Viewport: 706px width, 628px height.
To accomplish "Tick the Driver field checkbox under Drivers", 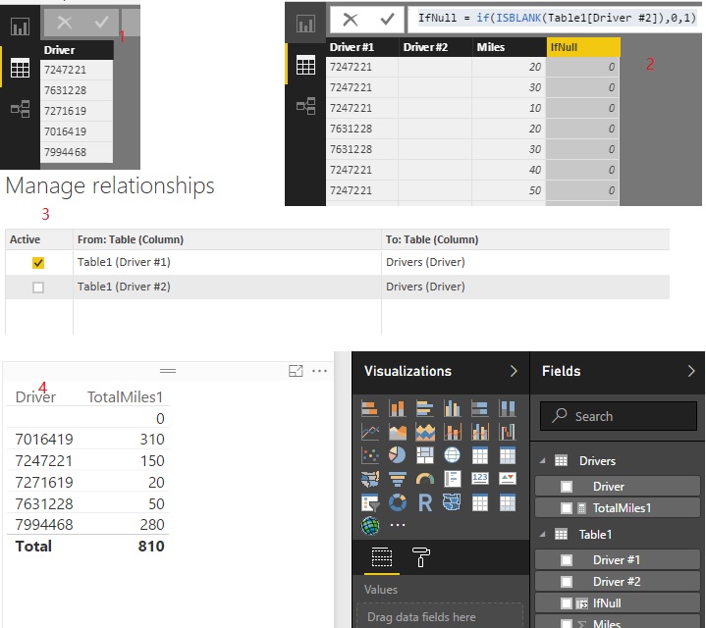I will [567, 487].
